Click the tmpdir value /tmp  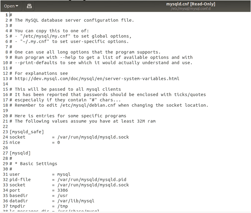62,206
